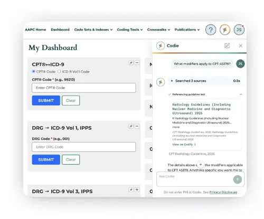Open Codie assistant icon in top bar
264x219 pixels.
[x=225, y=30]
